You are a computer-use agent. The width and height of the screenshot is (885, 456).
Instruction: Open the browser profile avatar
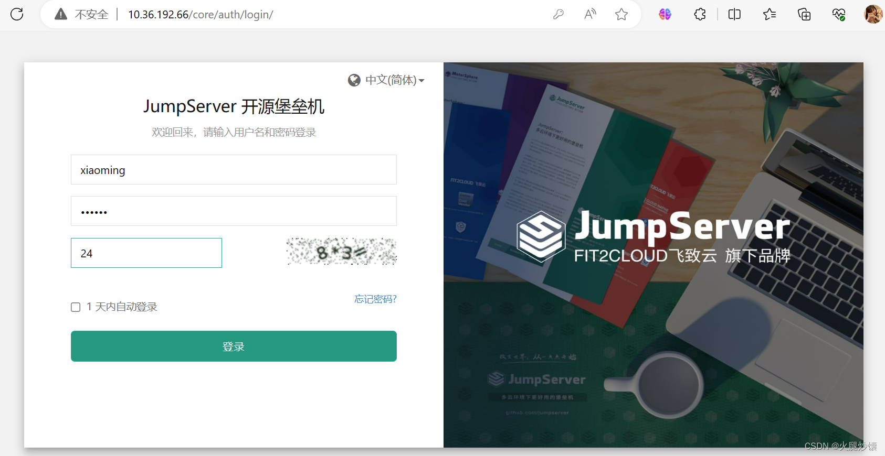pos(873,14)
